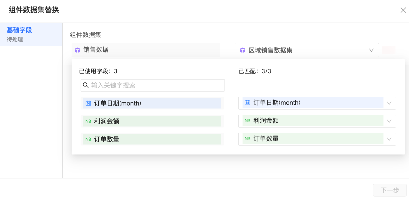Click calendar icon in matched 订单日期(month) dropdown

[x=247, y=102]
